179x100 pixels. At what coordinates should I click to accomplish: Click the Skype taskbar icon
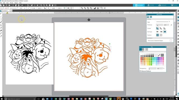pos(106,99)
